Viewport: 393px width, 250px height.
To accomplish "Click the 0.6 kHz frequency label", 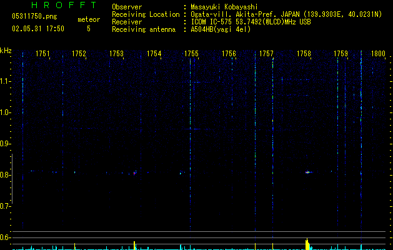I will [5, 237].
